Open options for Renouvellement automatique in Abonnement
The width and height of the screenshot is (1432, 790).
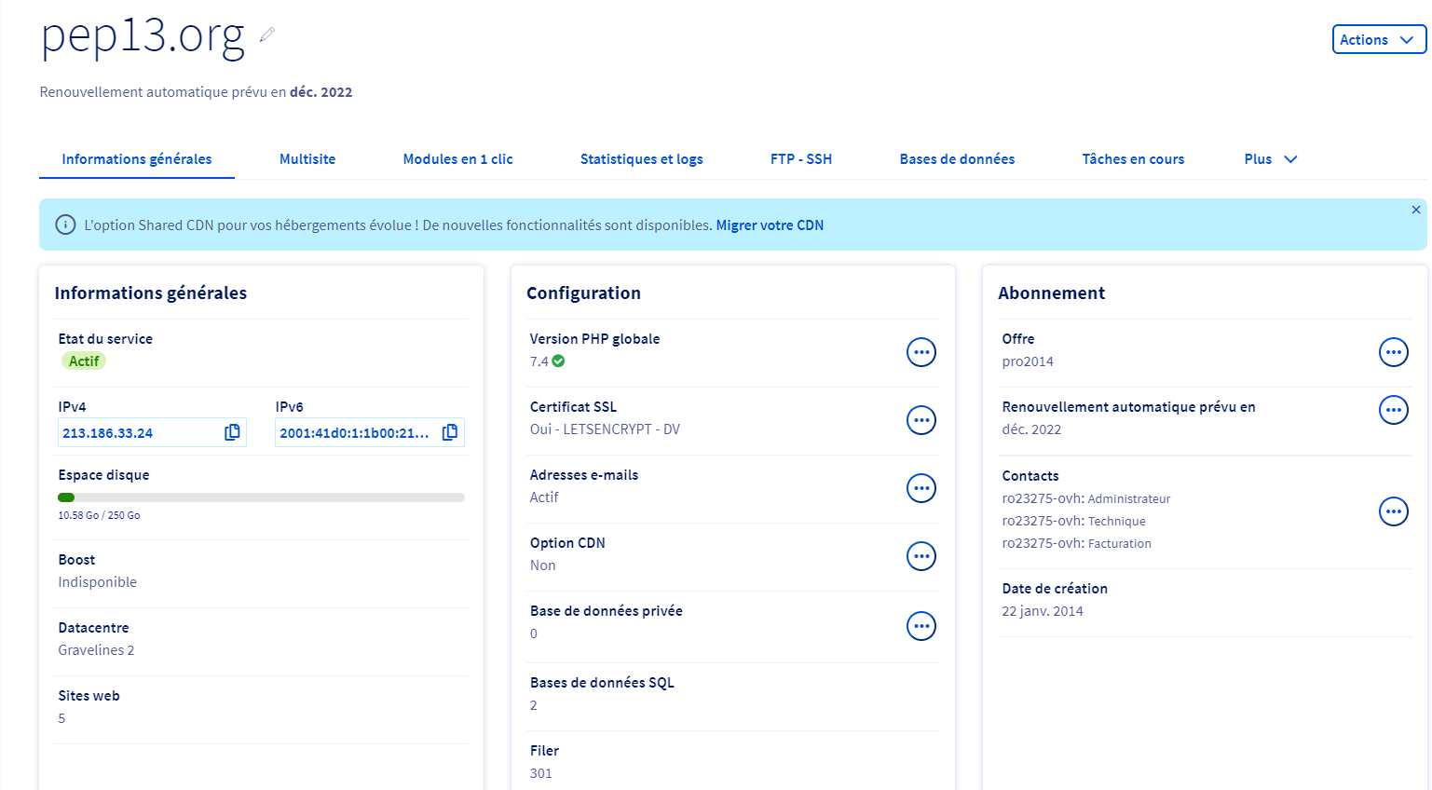(1394, 410)
